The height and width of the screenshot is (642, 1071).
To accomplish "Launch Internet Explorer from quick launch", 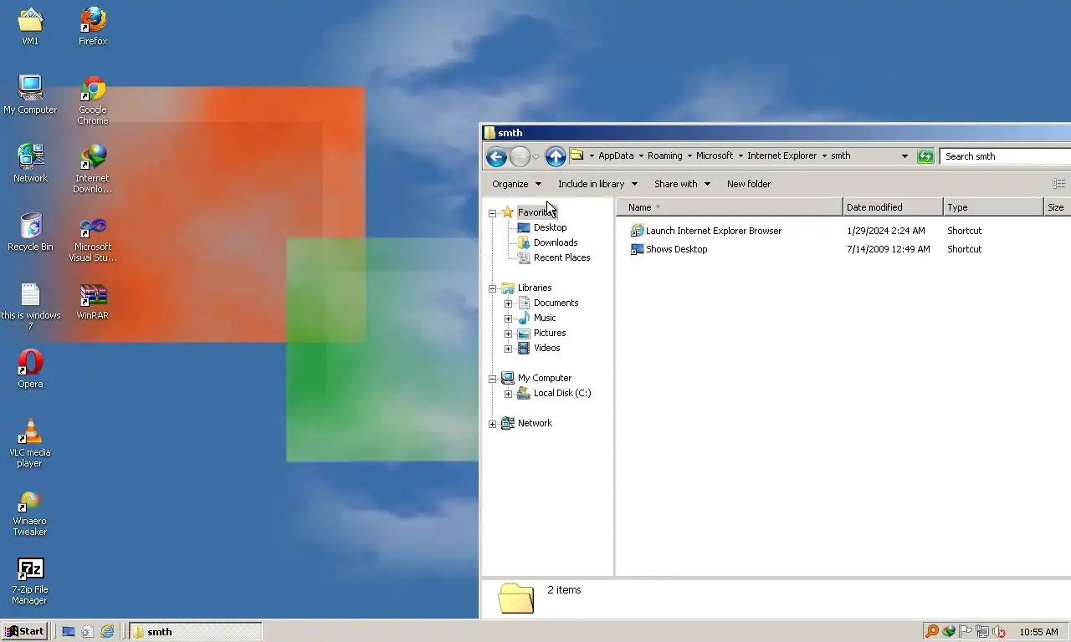I will pyautogui.click(x=107, y=632).
